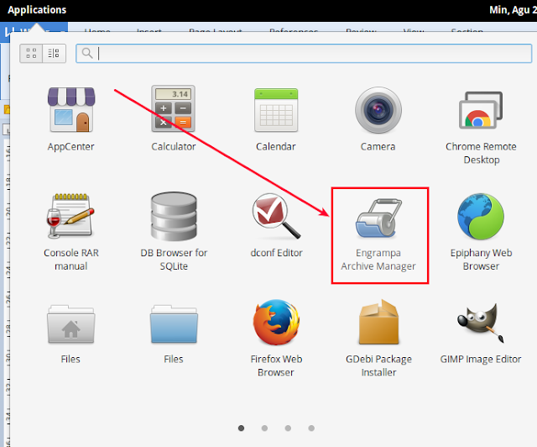Launch Firefox Web Browser

coord(276,338)
